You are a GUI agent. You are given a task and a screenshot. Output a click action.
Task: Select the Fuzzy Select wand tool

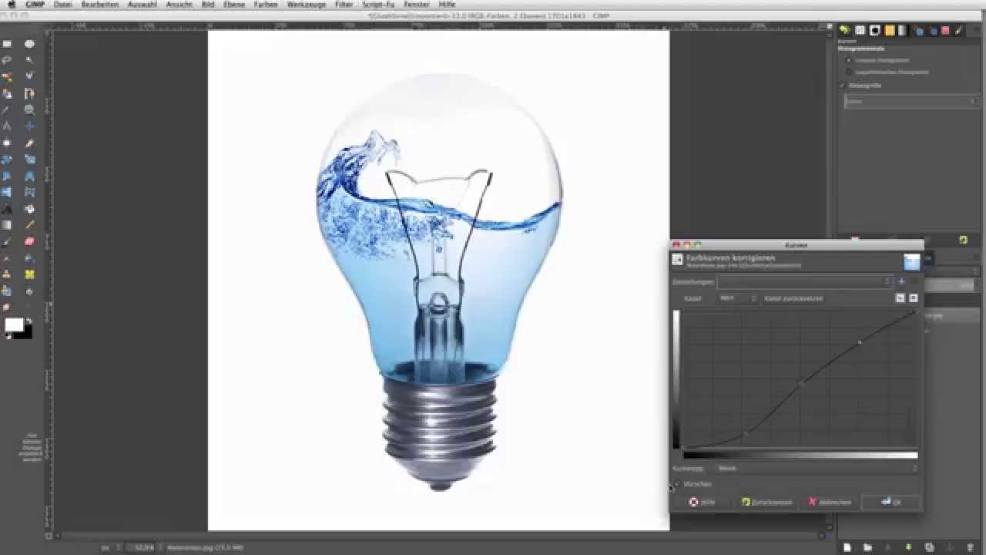[x=29, y=59]
